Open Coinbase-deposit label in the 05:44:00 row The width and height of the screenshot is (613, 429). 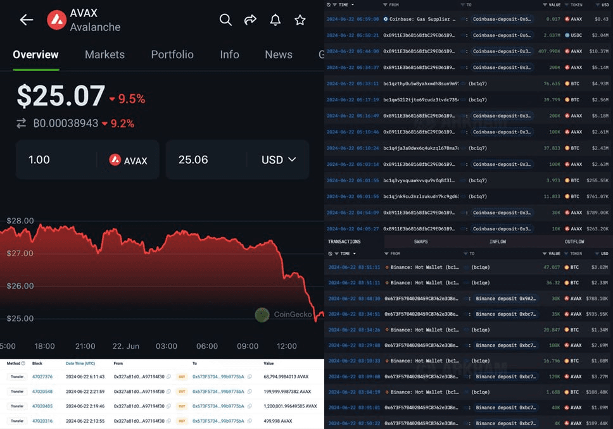point(502,51)
